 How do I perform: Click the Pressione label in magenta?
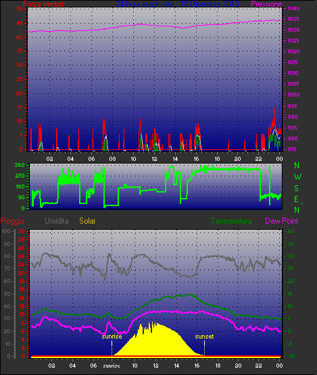pyautogui.click(x=266, y=4)
